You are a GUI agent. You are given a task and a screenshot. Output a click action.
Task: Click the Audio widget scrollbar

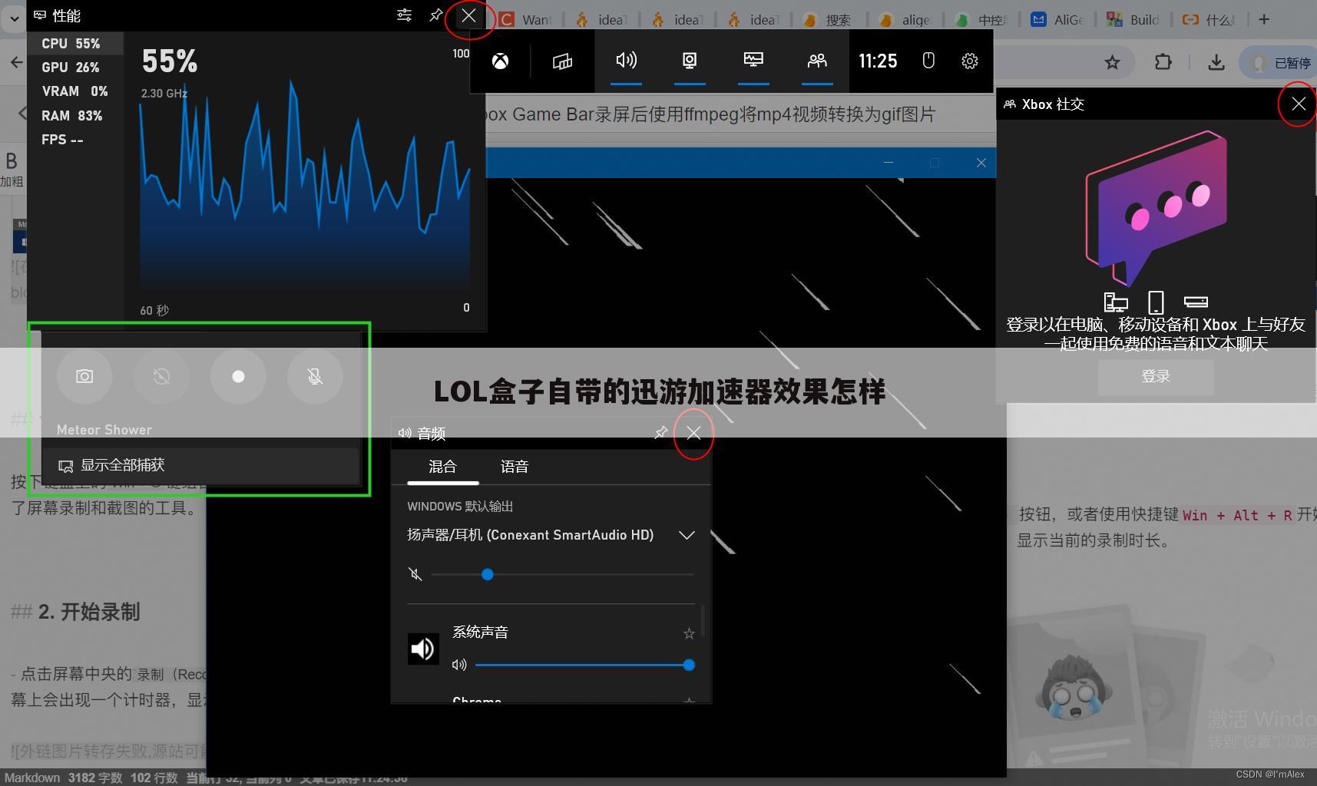[703, 620]
